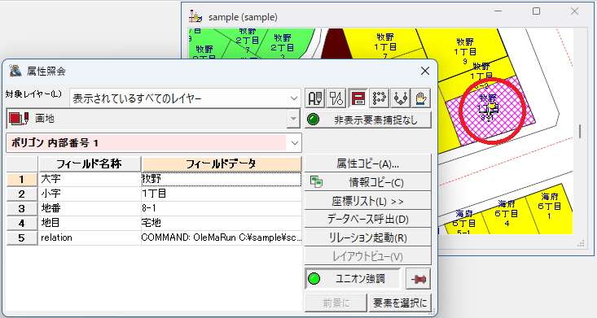Click the 座標リスト(L) >> button
This screenshot has width=597, height=318.
click(368, 201)
